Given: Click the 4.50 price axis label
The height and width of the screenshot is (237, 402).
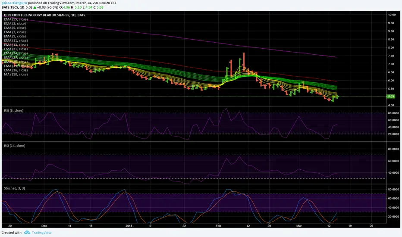Looking at the screenshot, I should (391, 105).
